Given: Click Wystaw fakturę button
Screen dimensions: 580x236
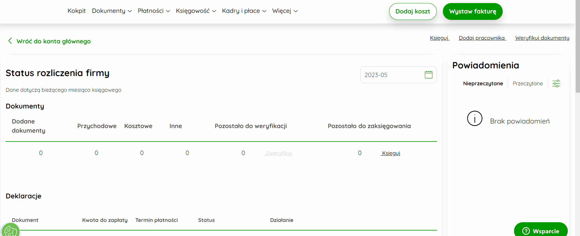Looking at the screenshot, I should (x=472, y=11).
